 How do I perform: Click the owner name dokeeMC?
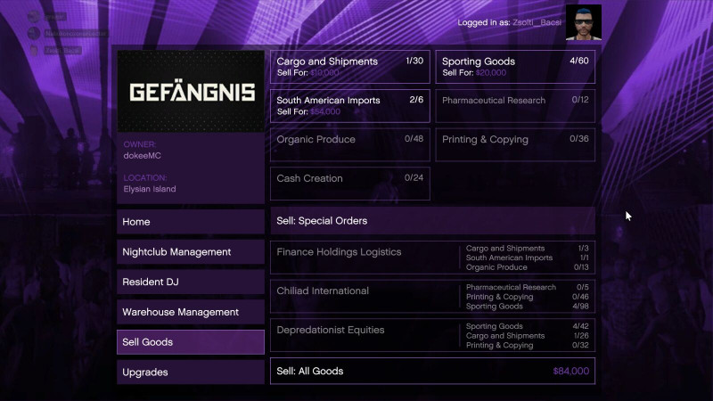click(143, 155)
